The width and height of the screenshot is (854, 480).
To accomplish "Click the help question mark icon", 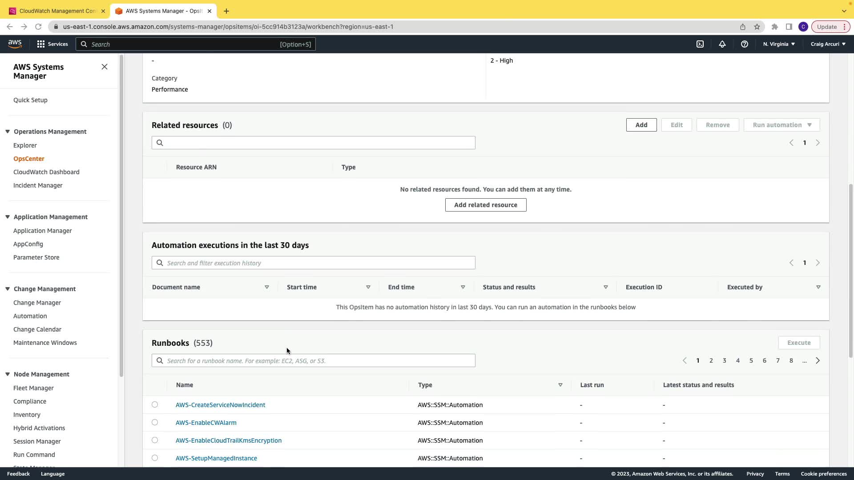I will coord(744,44).
